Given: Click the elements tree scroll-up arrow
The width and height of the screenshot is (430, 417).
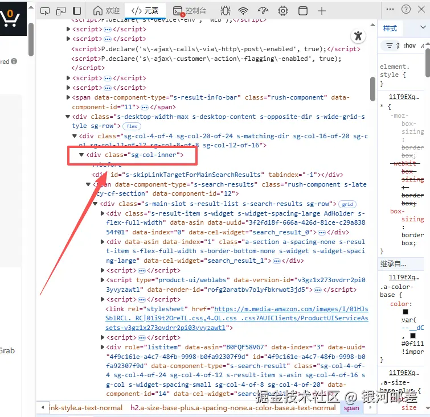Looking at the screenshot, I should tap(372, 25).
